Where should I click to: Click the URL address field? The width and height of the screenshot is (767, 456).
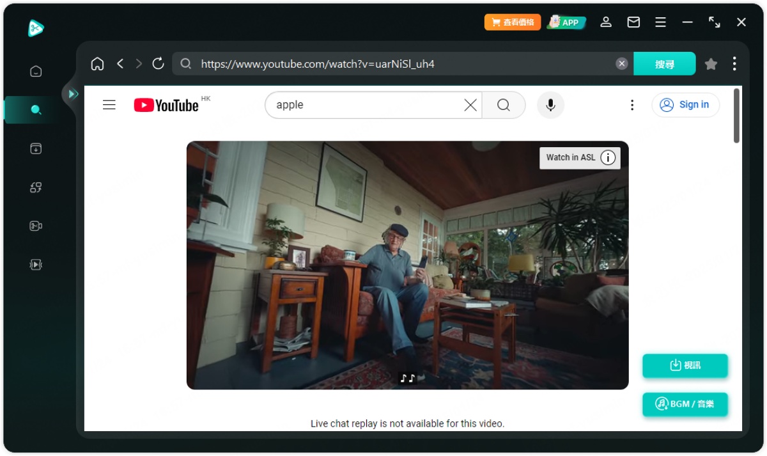click(x=403, y=64)
